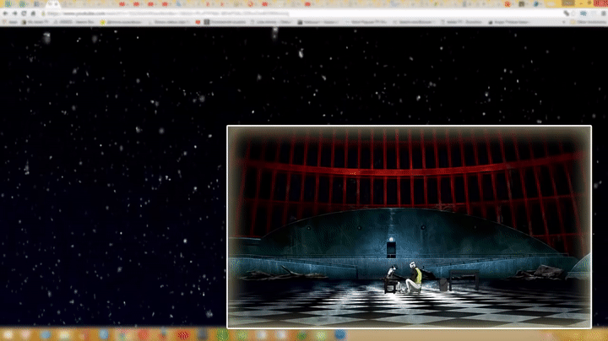Open the Windows Start button
Screen dimensions: 608x341
pos(7,335)
